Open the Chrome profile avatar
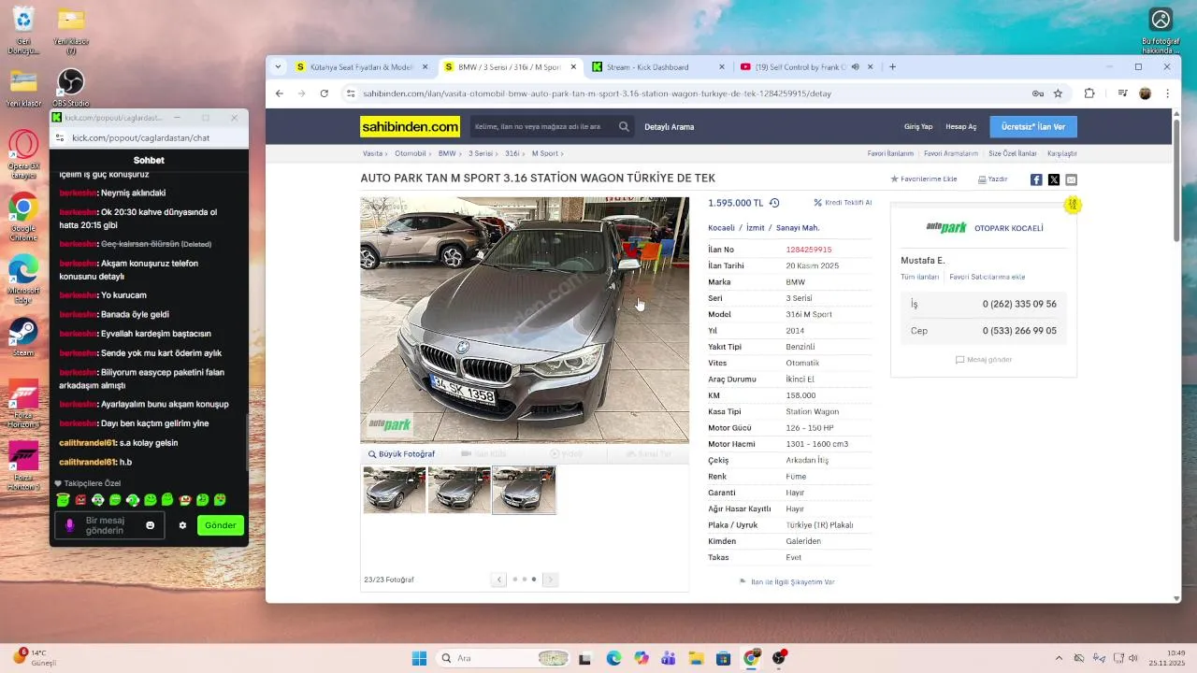 (1145, 93)
